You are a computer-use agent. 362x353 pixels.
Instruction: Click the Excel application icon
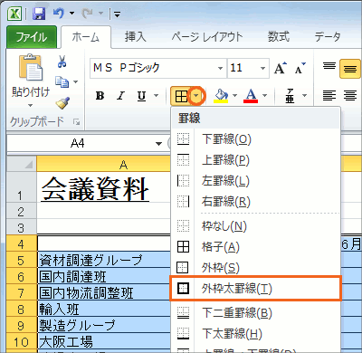14,14
